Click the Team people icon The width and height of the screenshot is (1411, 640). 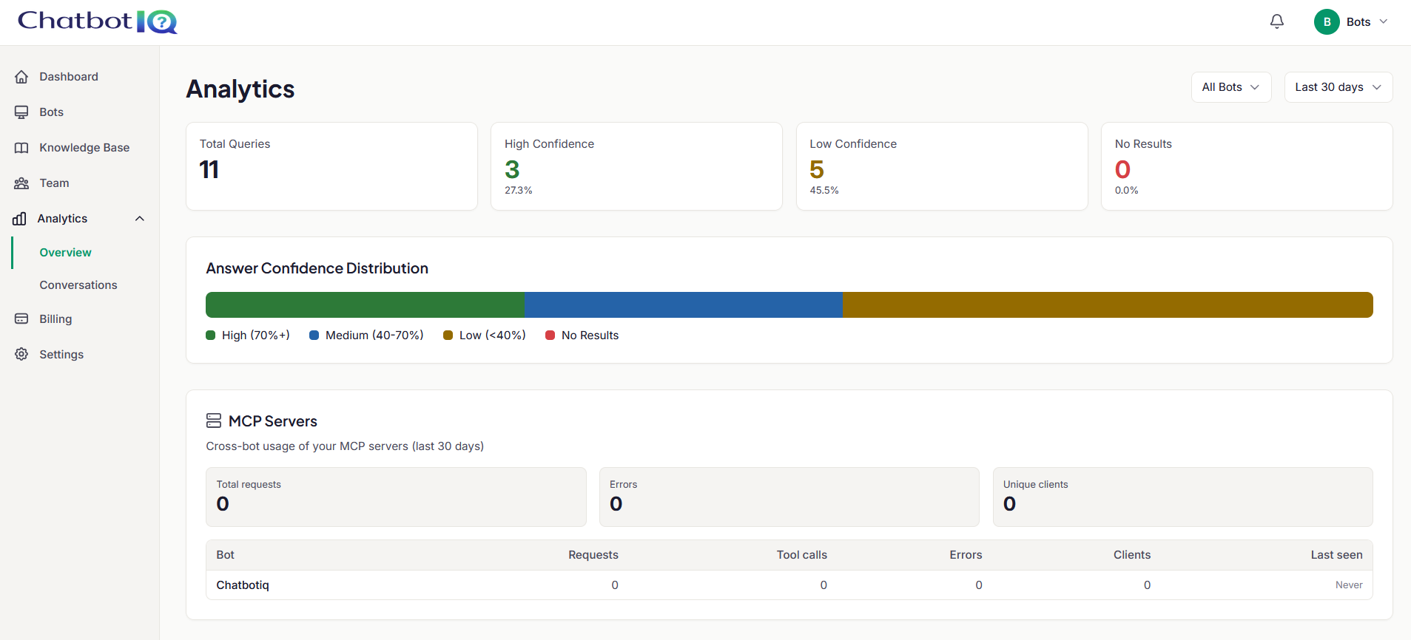(x=21, y=183)
